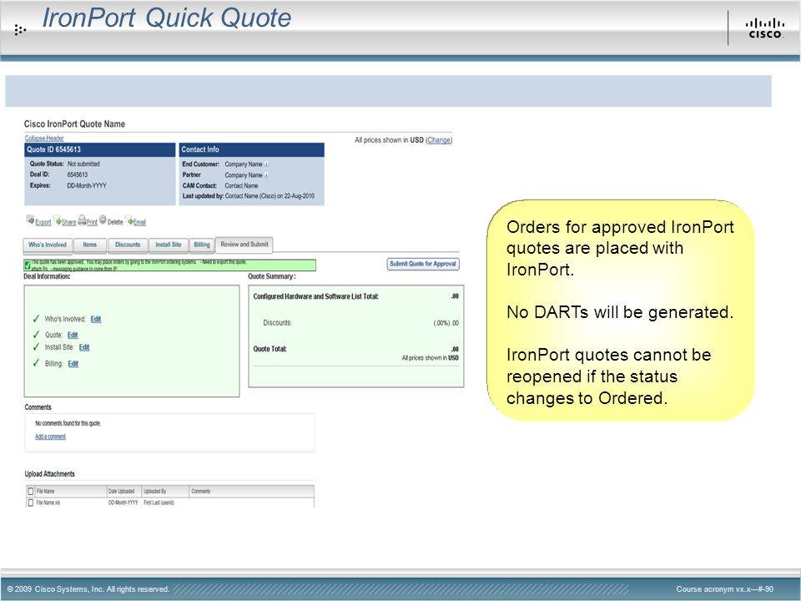
Task: Open the Billing tab
Action: pyautogui.click(x=202, y=245)
